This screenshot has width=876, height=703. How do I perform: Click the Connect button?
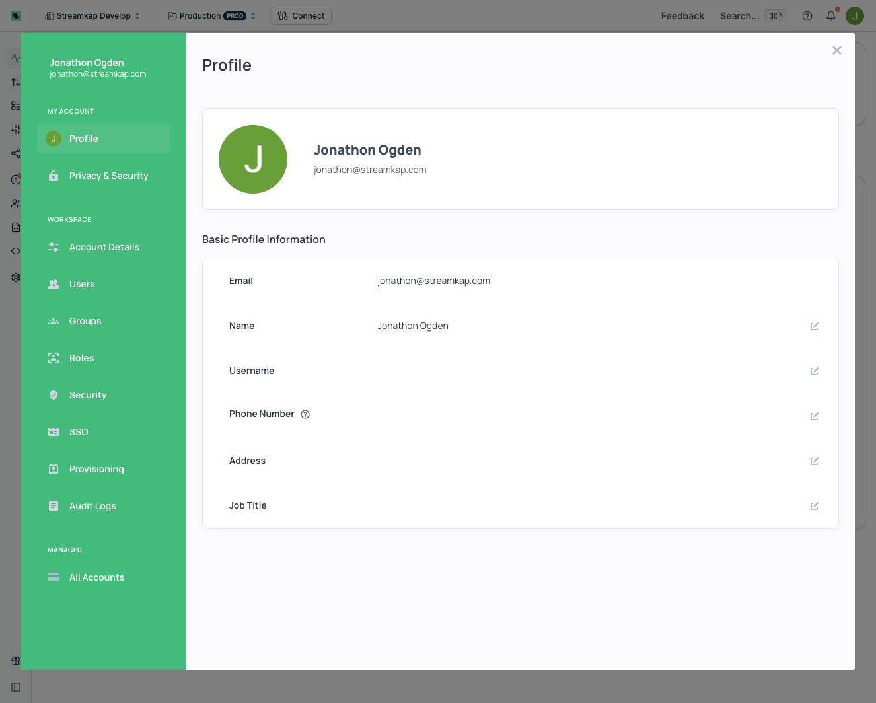click(301, 15)
